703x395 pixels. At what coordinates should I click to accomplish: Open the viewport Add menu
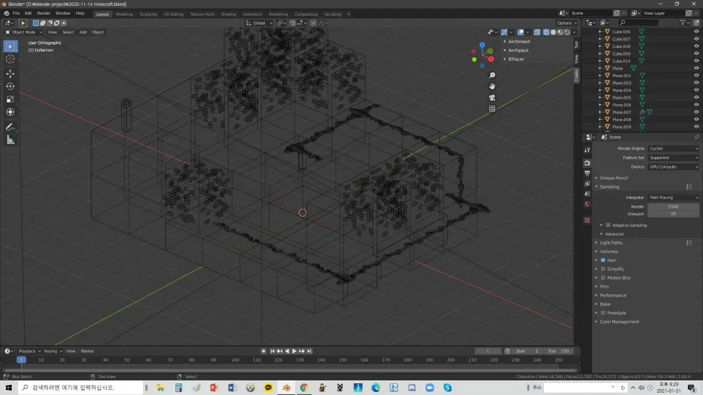[83, 32]
